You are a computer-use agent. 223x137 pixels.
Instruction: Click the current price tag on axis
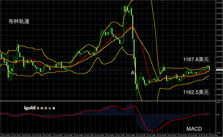click(x=219, y=70)
